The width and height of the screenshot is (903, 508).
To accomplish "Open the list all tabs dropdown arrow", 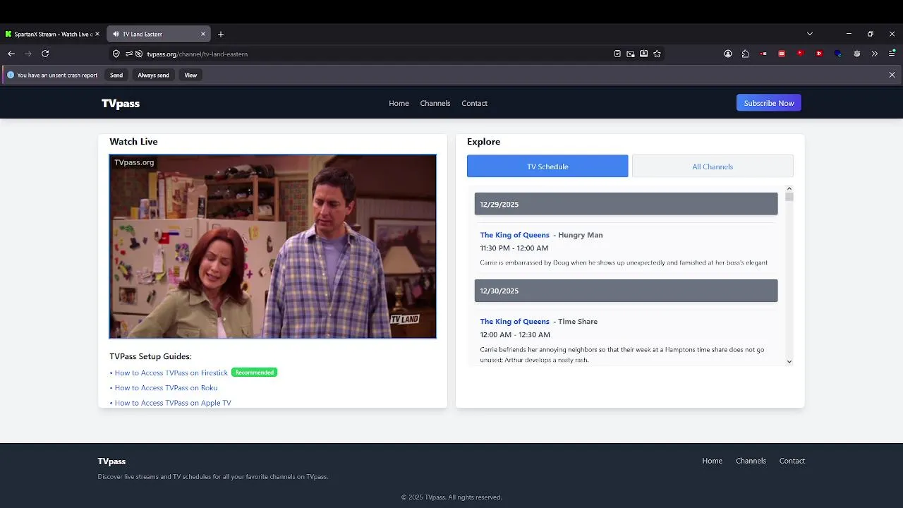I will (x=810, y=34).
